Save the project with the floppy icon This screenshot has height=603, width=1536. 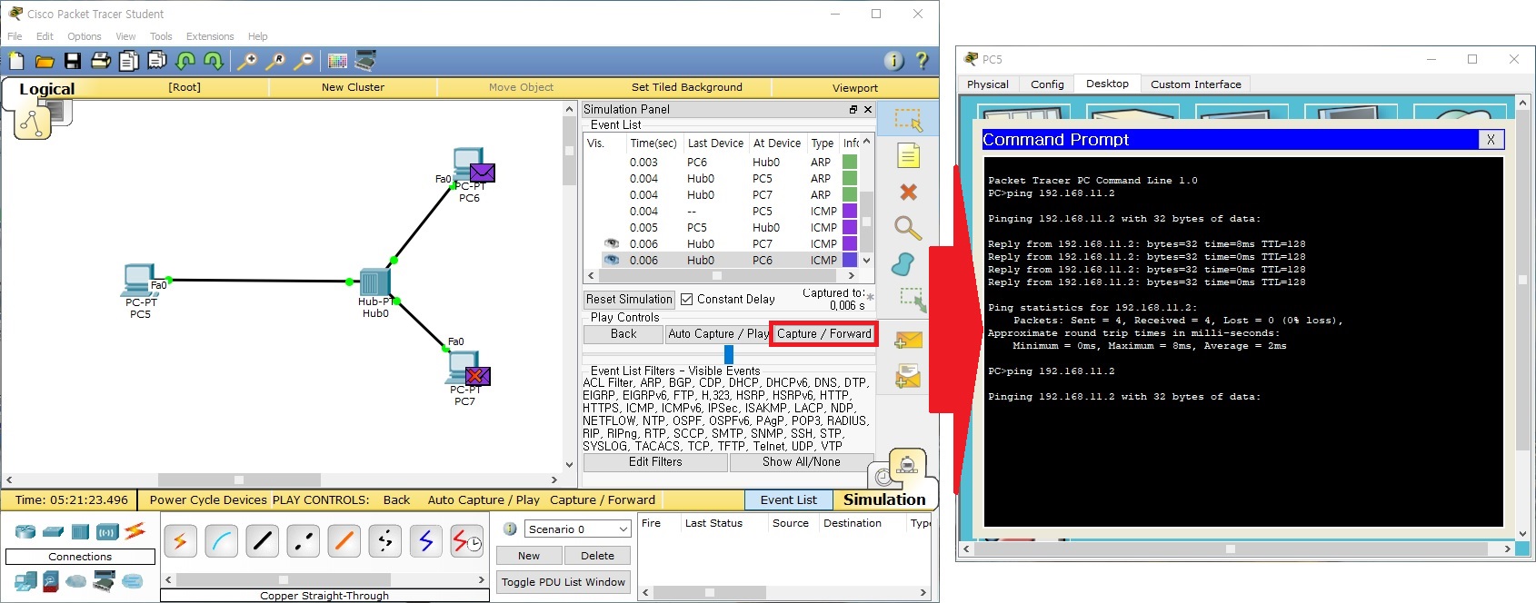(x=73, y=61)
